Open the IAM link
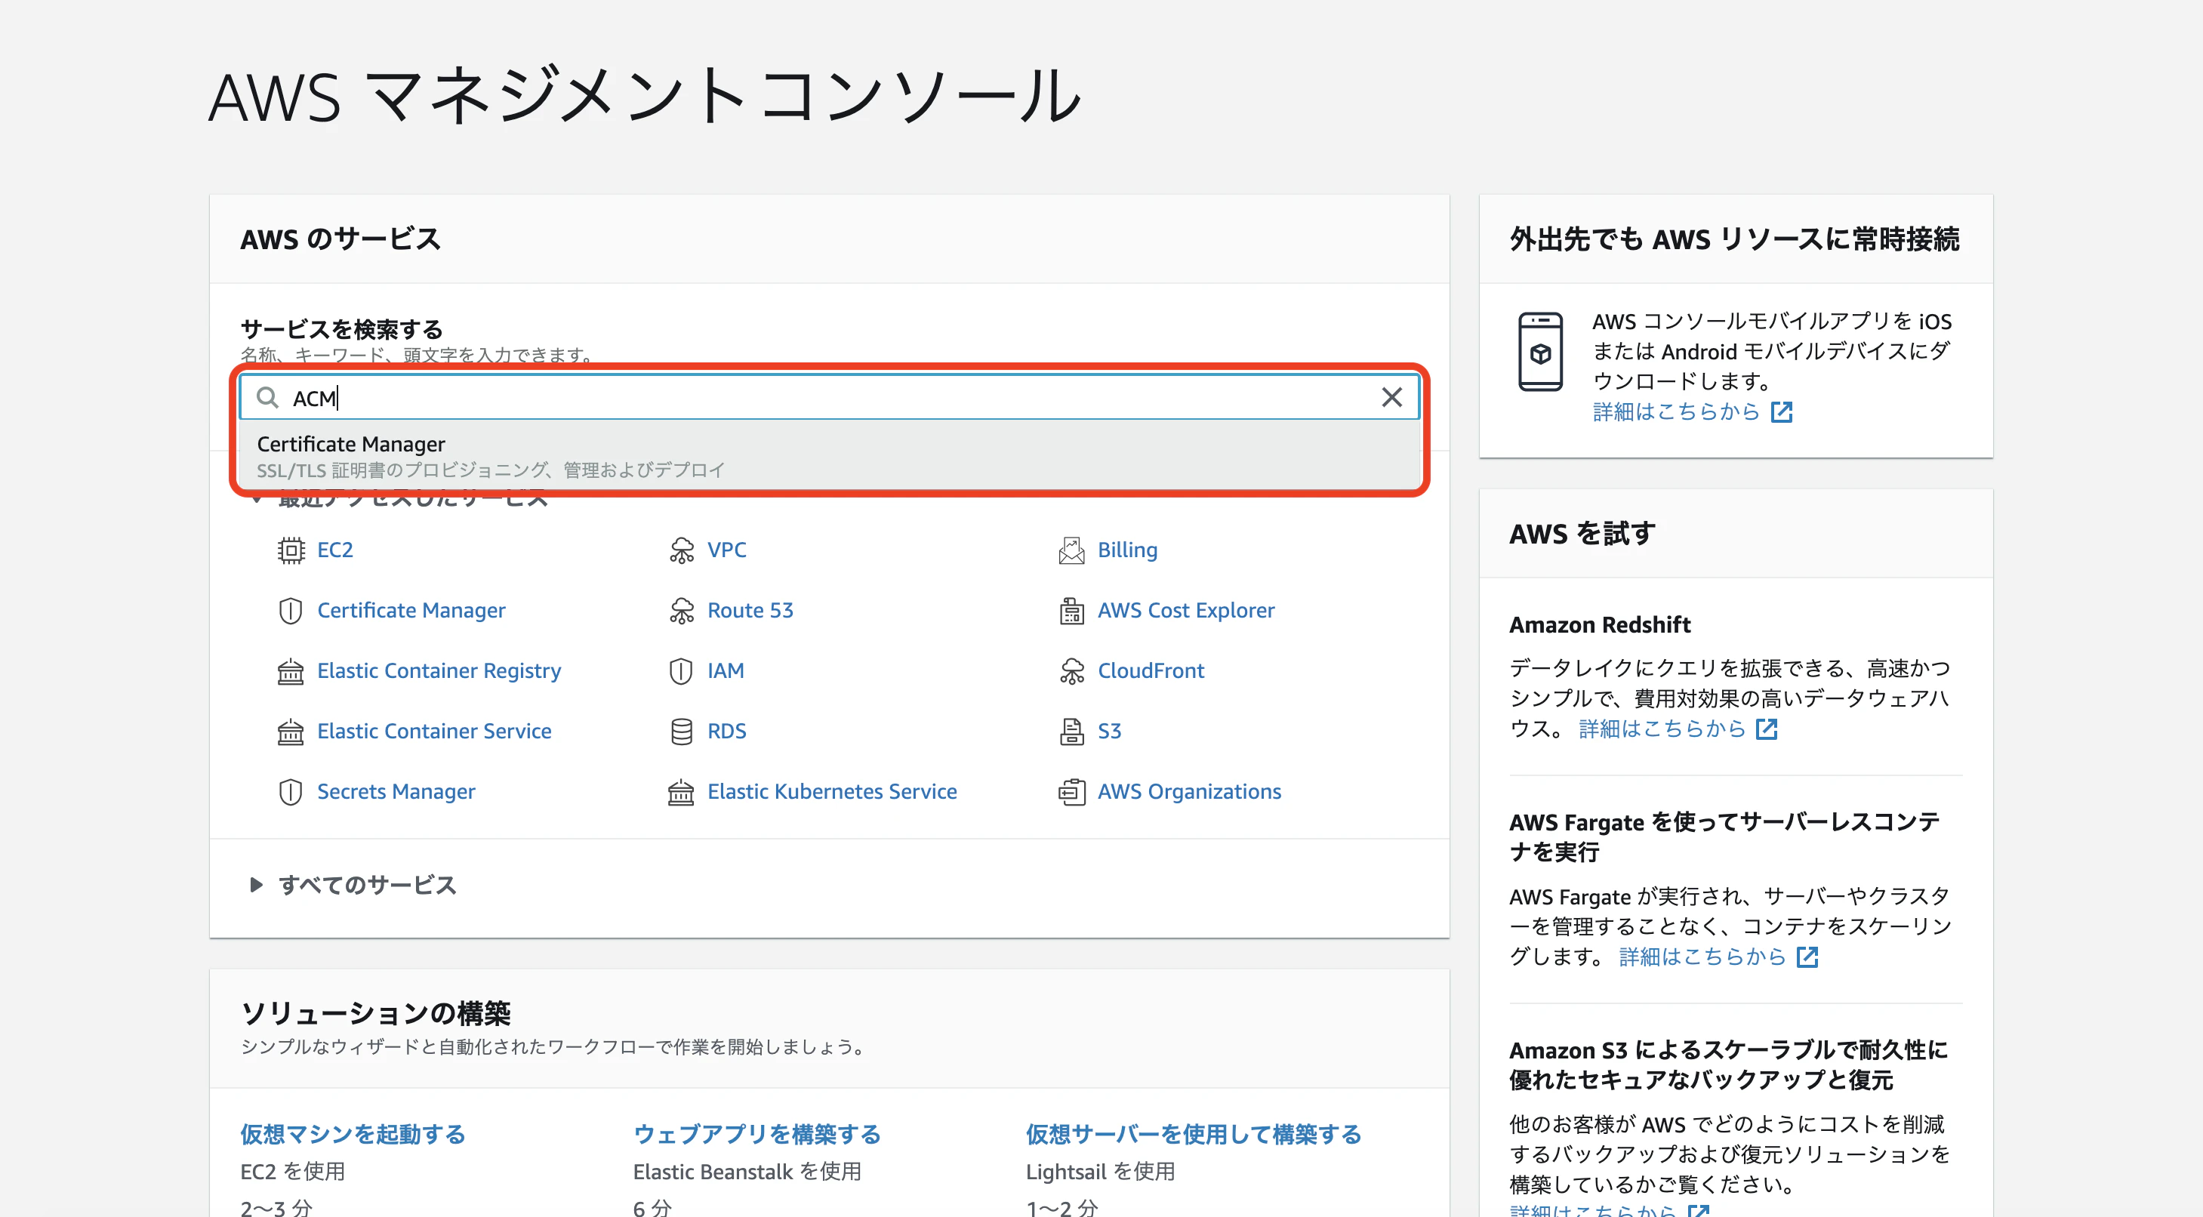Image resolution: width=2203 pixels, height=1217 pixels. [x=726, y=671]
